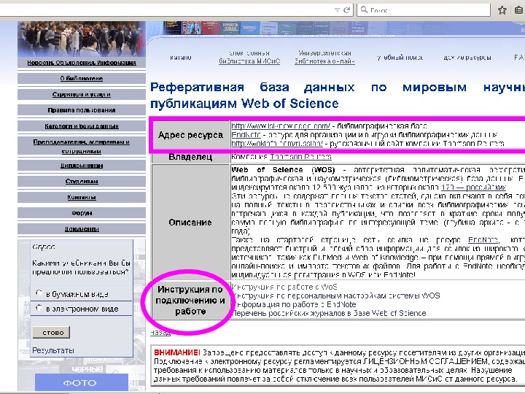Open 'Правила пользования' sidebar item
Image resolution: width=525 pixels, height=394 pixels.
click(82, 110)
